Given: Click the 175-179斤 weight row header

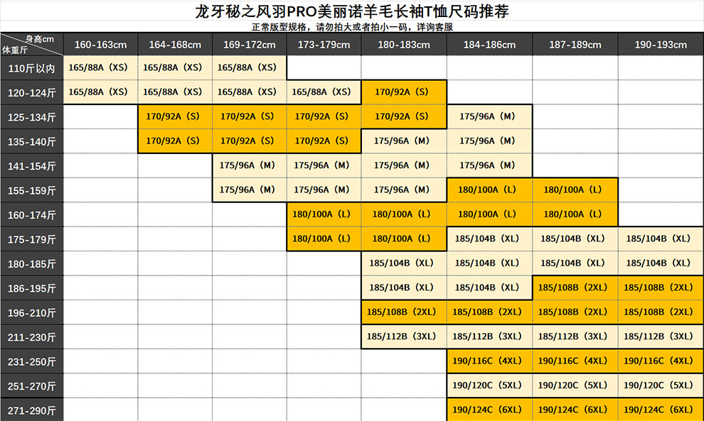Looking at the screenshot, I should coord(32,239).
